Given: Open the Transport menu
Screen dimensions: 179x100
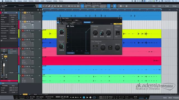Looking at the screenshot, I should tap(49, 1).
